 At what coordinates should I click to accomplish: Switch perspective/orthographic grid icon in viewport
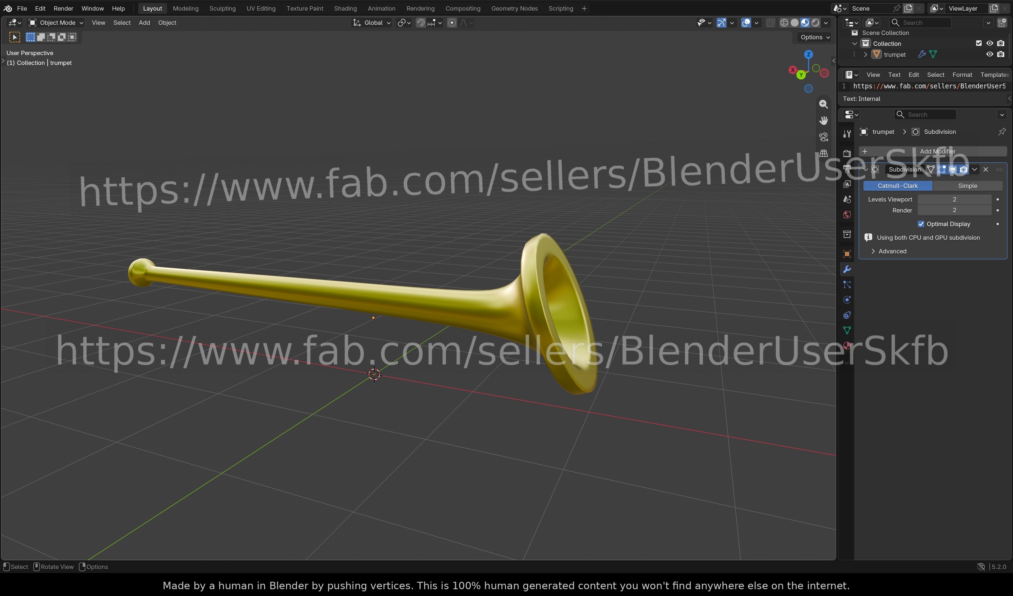click(823, 154)
